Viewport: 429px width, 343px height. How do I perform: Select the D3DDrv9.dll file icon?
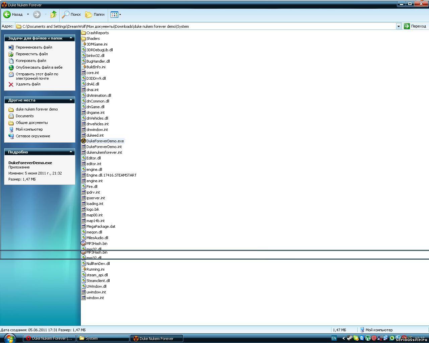pos(83,78)
